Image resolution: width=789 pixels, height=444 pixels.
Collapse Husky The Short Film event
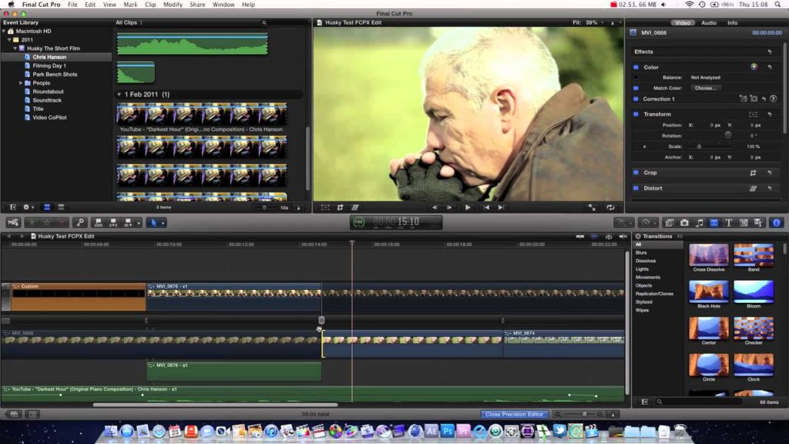click(x=15, y=49)
